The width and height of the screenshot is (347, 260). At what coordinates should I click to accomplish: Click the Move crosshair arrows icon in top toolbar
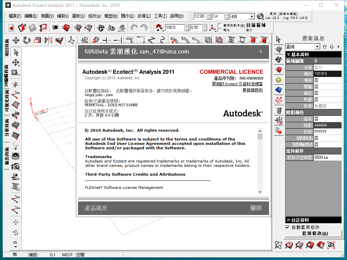click(16, 40)
